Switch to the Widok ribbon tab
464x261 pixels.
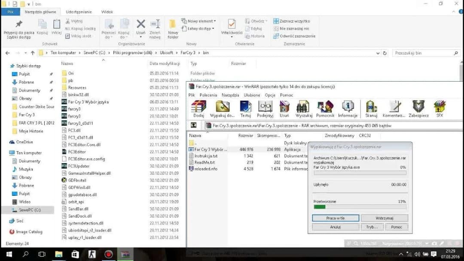107,12
